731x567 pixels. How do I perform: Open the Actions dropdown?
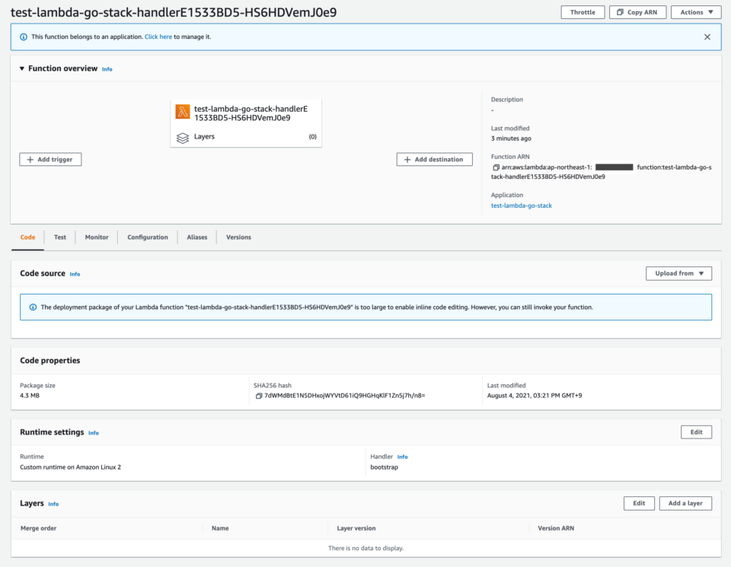[695, 11]
